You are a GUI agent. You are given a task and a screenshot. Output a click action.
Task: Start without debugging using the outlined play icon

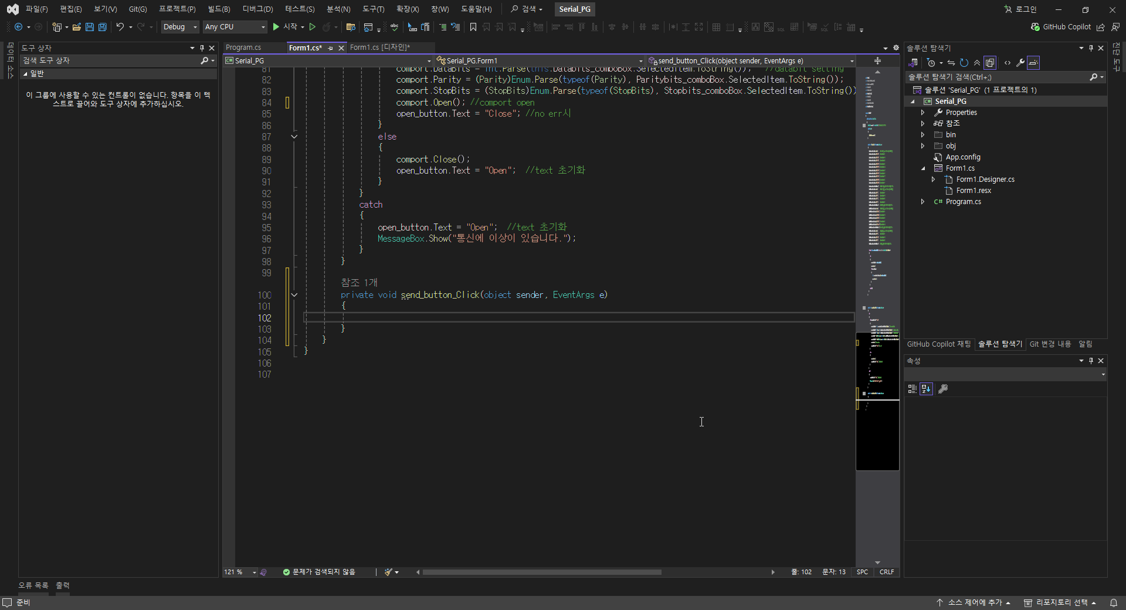[x=313, y=27]
